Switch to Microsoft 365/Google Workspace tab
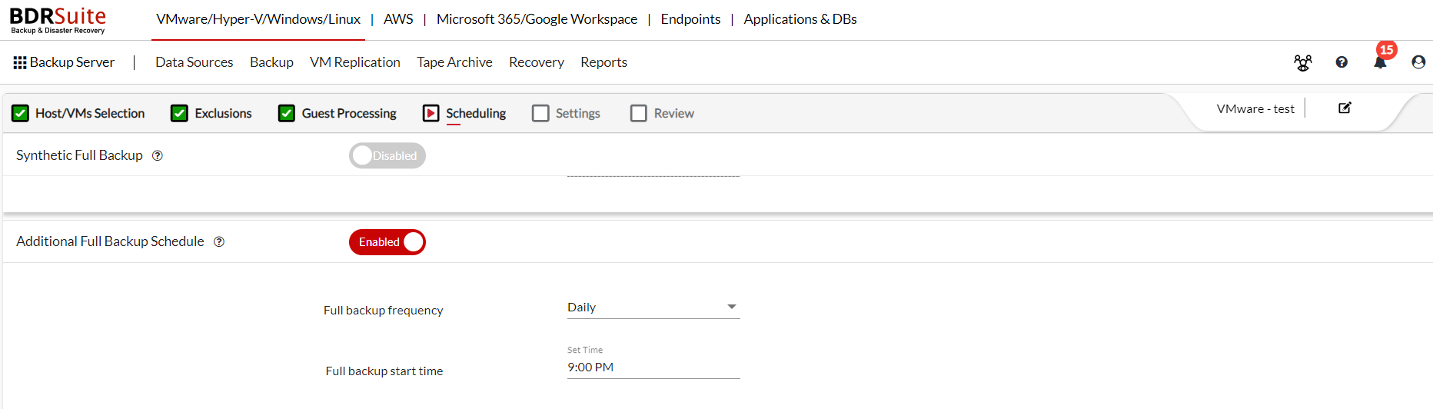 tap(537, 19)
